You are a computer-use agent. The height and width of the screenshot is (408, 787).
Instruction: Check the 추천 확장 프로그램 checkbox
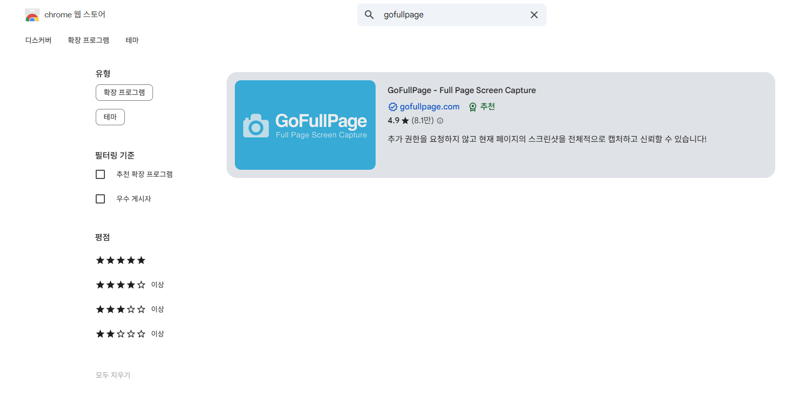[100, 174]
